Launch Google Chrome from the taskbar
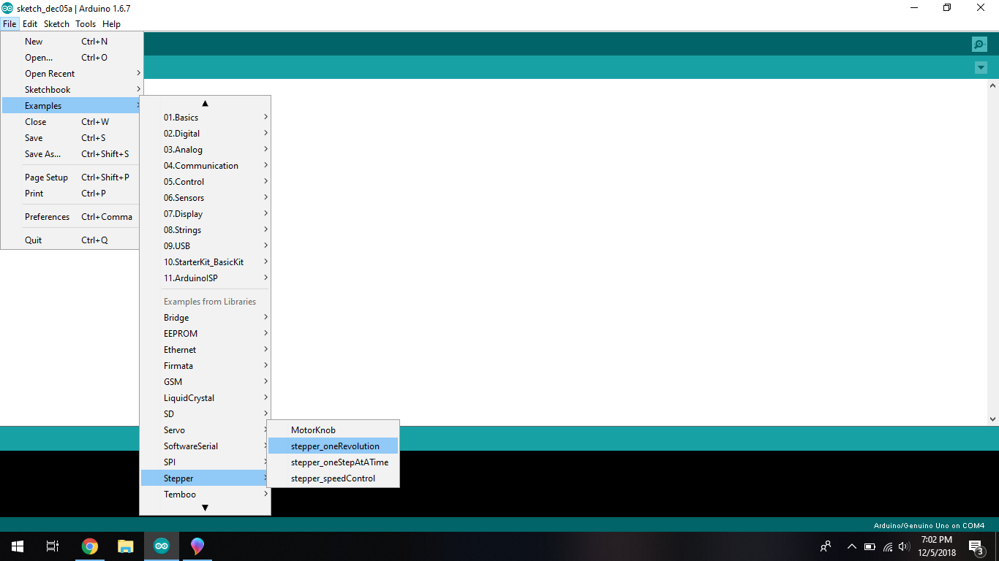 [90, 546]
